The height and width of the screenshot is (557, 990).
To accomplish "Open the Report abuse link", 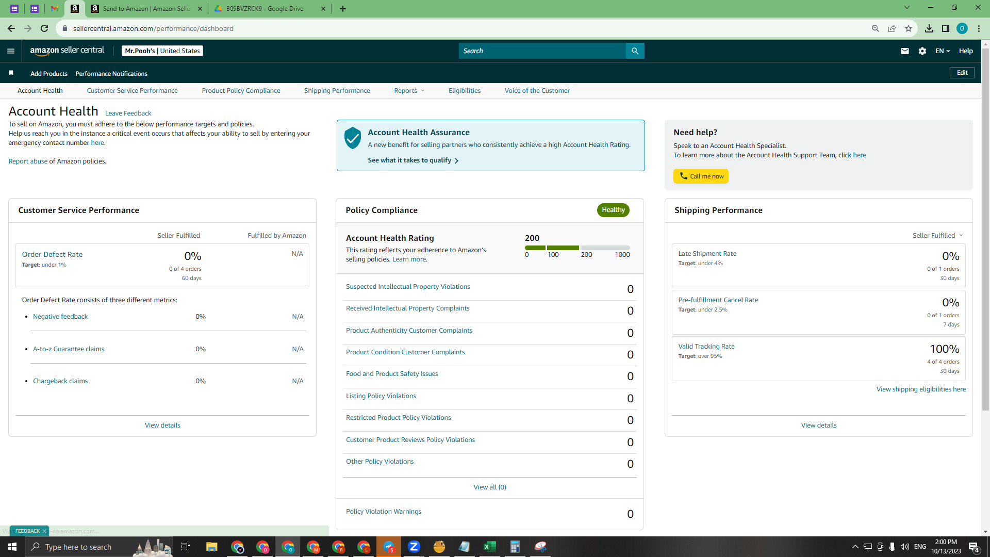I will point(28,161).
